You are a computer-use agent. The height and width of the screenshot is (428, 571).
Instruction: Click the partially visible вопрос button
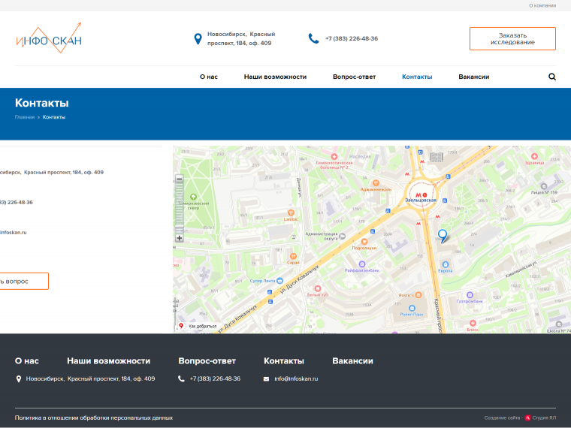[x=23, y=281]
